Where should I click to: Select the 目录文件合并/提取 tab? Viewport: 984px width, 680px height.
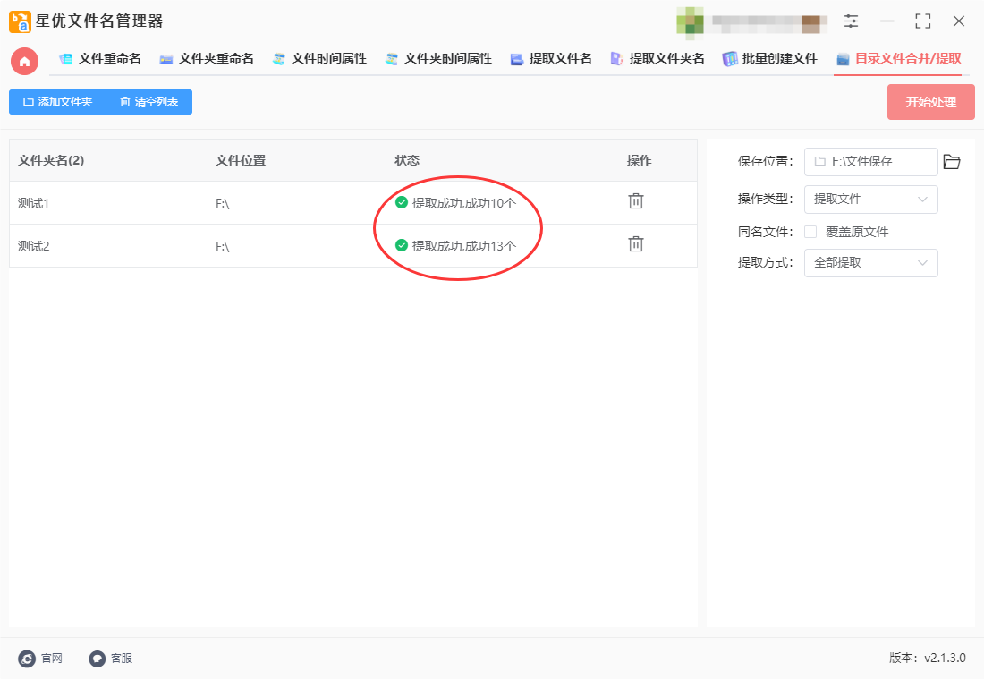coord(899,59)
